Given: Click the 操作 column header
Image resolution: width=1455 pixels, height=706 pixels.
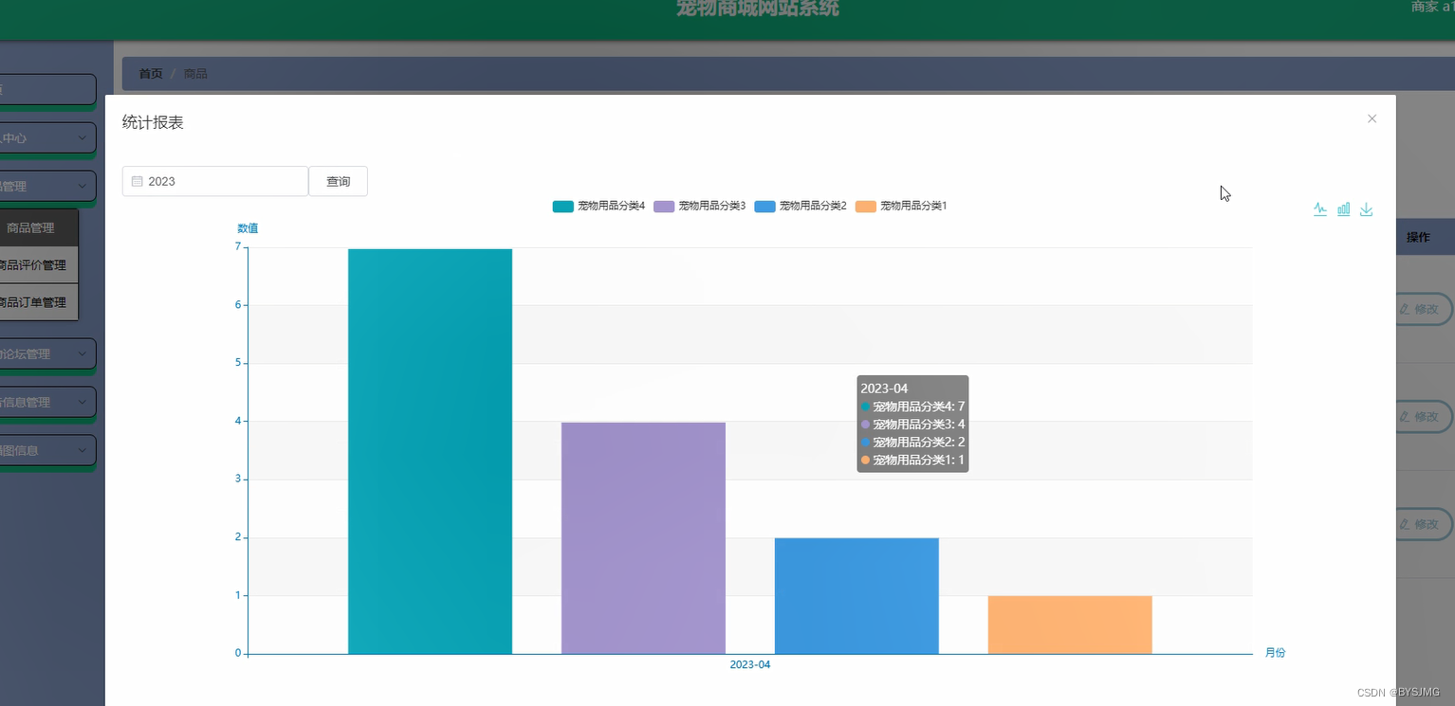Looking at the screenshot, I should (1418, 238).
